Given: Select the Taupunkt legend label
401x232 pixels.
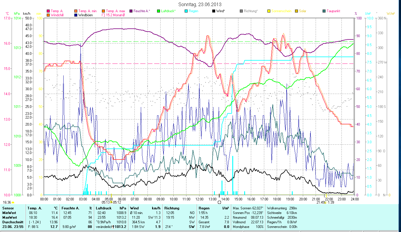Looking at the screenshot, I should (x=333, y=11).
